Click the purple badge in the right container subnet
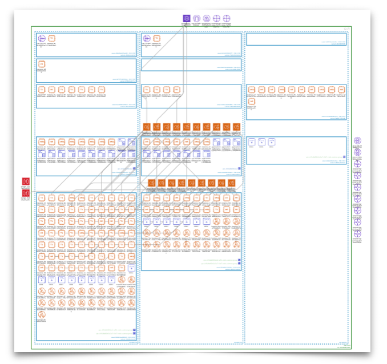387x364 pixels. coord(344,157)
